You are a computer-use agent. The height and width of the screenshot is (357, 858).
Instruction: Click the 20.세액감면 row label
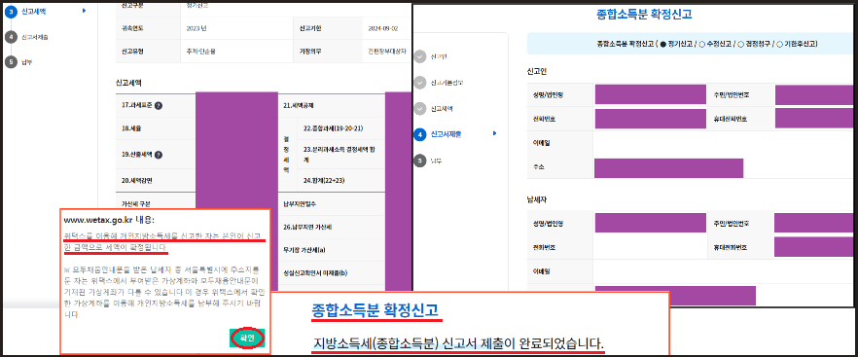(136, 180)
